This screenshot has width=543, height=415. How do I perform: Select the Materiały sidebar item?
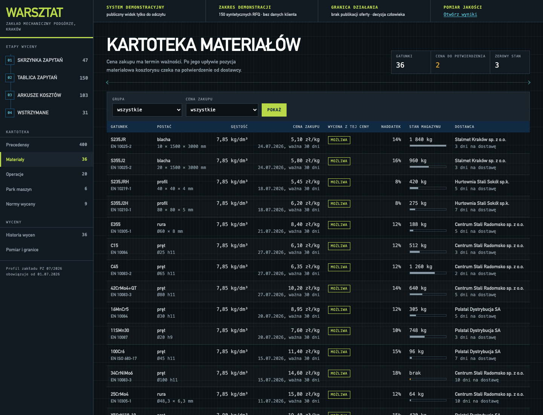pyautogui.click(x=46, y=159)
